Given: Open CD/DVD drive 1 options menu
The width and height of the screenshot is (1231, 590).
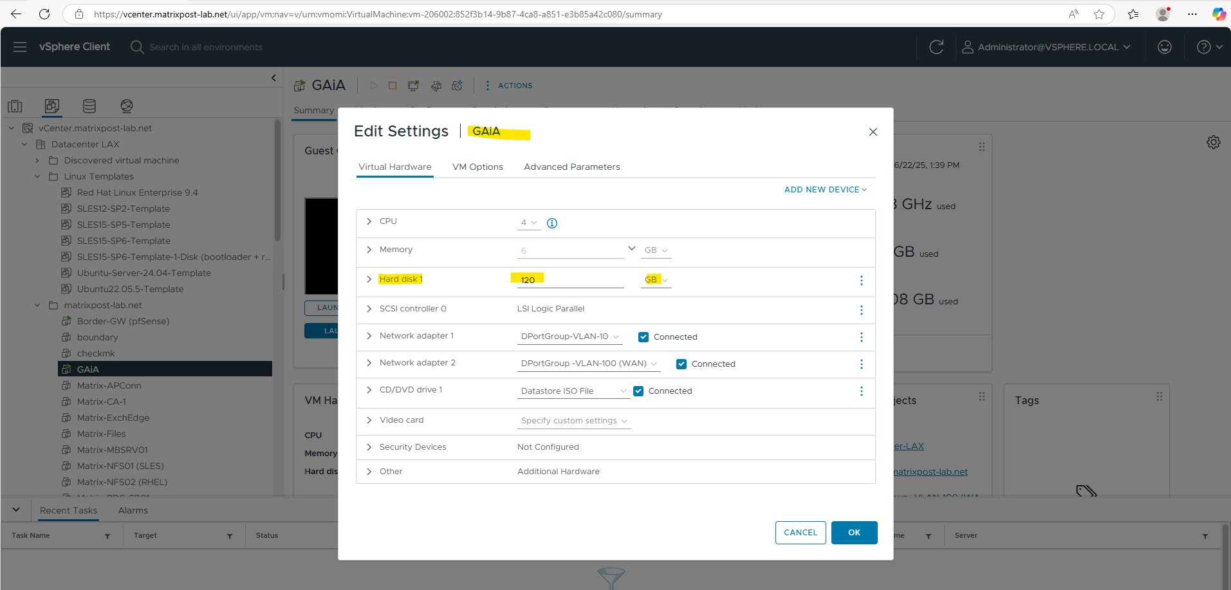Looking at the screenshot, I should (x=862, y=391).
